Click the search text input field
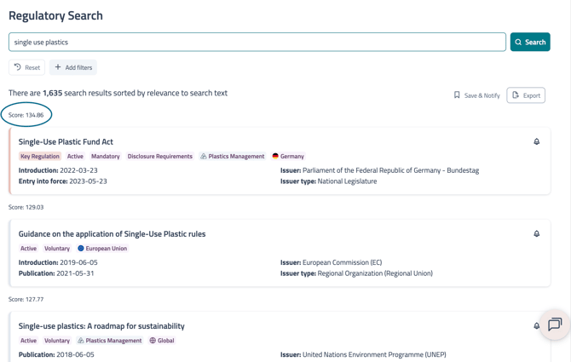The image size is (571, 362). point(257,42)
